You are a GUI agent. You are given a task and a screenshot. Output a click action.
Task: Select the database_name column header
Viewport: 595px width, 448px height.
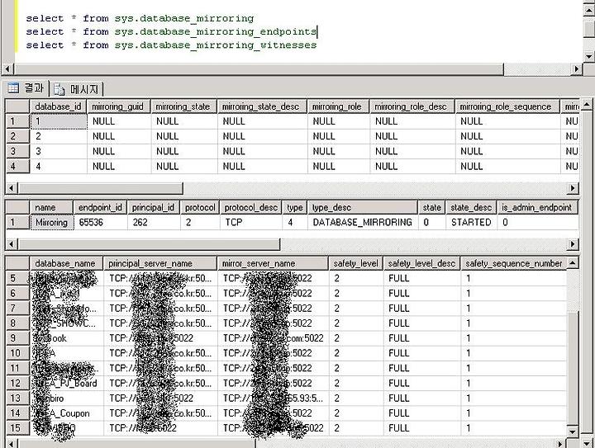[x=65, y=263]
